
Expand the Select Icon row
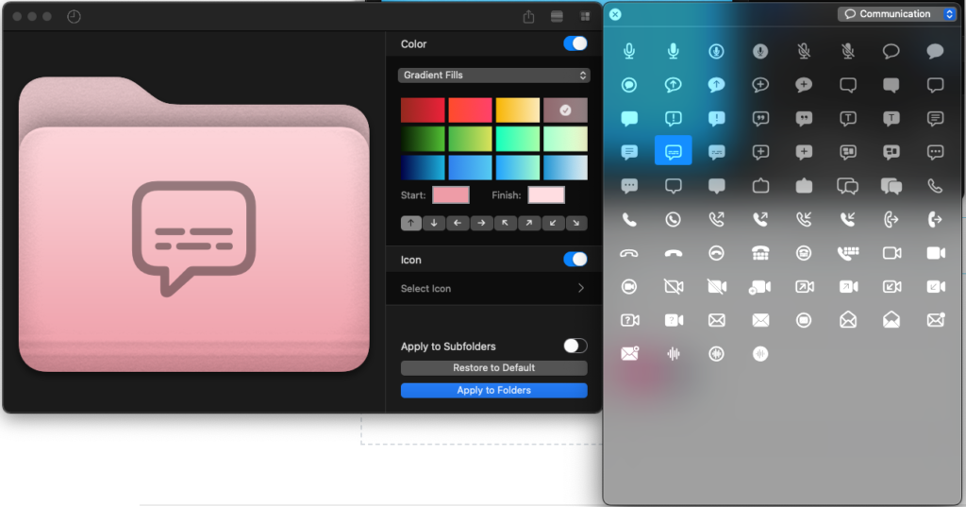[493, 288]
